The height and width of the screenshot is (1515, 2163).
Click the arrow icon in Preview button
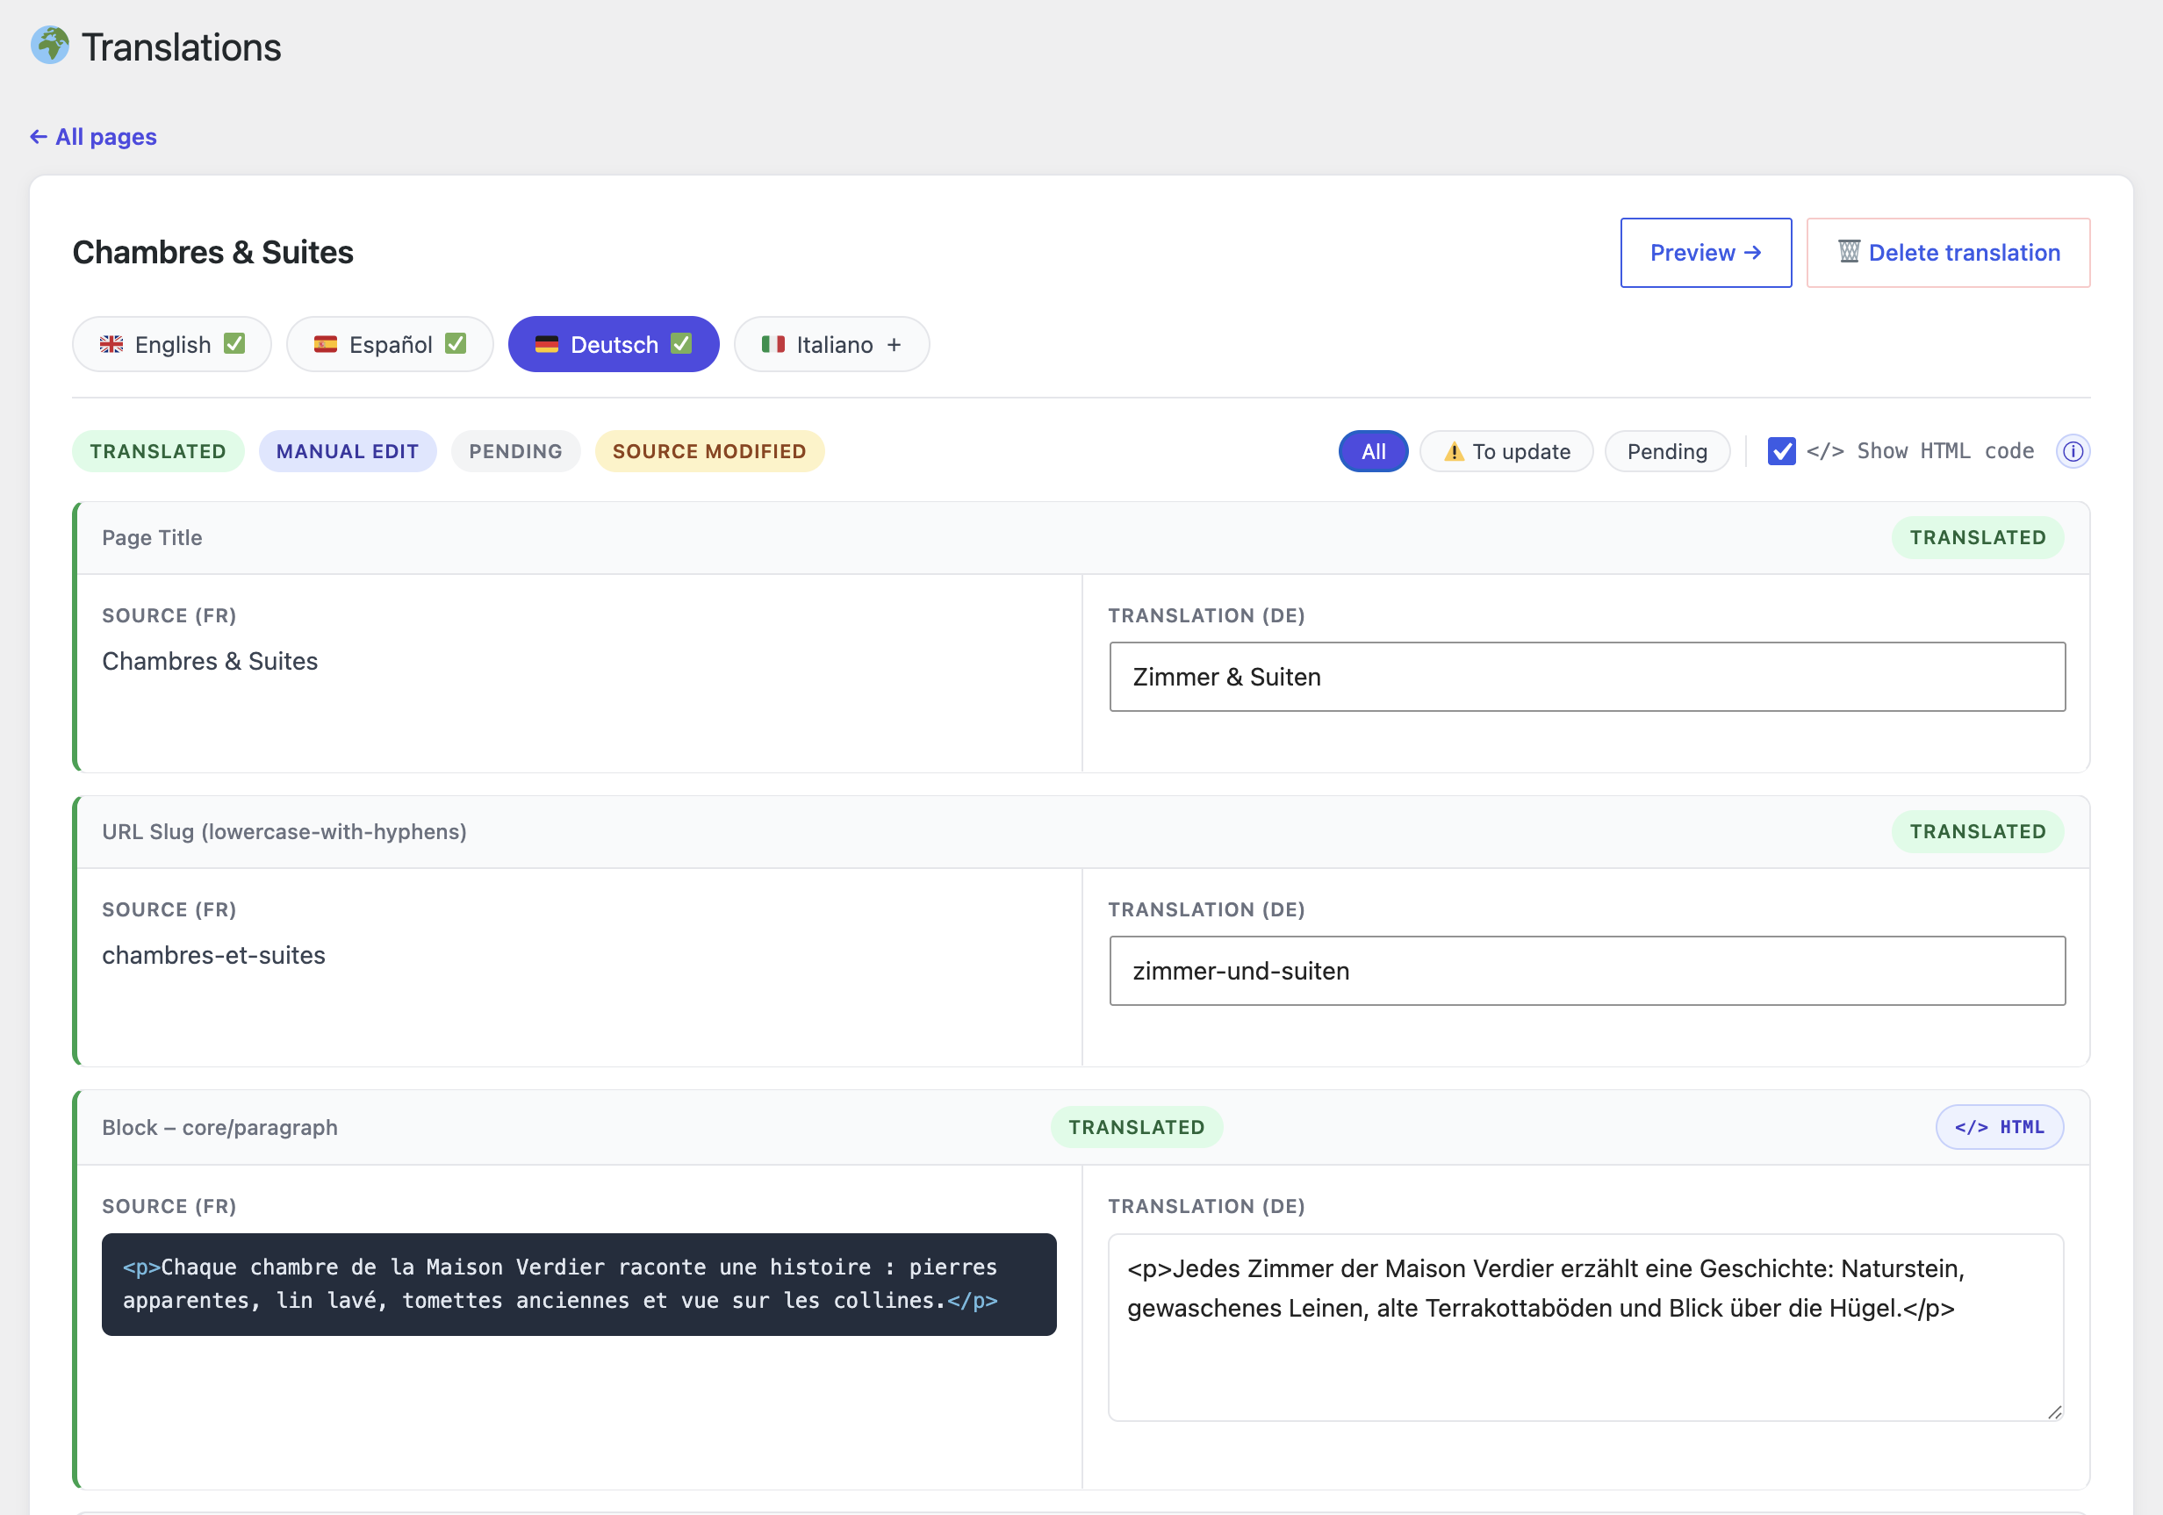(x=1752, y=253)
